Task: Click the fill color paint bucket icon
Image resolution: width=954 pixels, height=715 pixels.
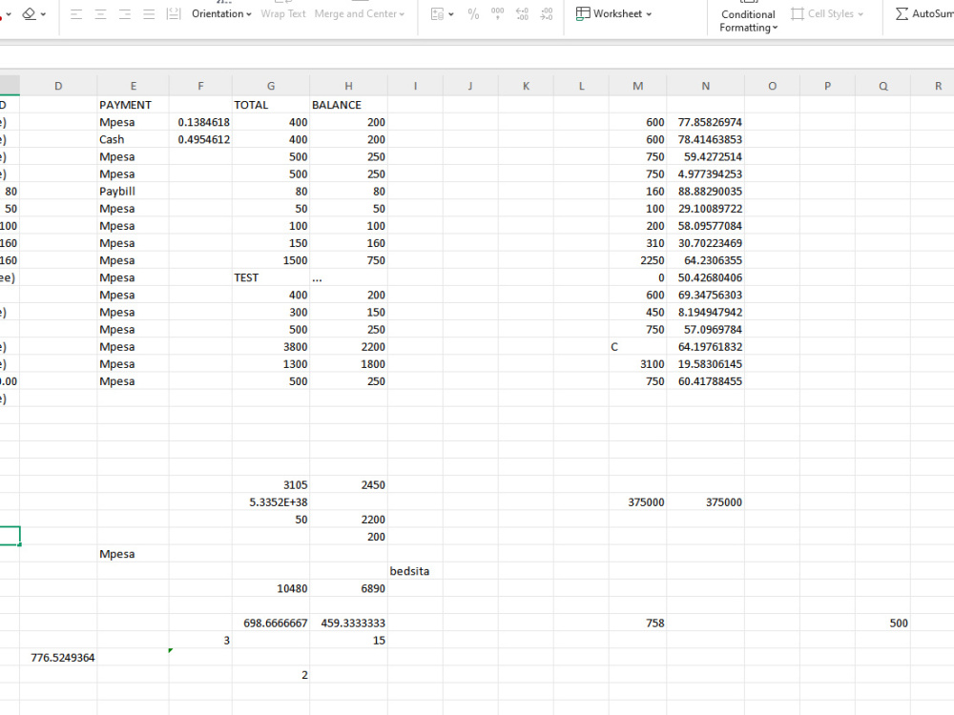Action: click(29, 13)
